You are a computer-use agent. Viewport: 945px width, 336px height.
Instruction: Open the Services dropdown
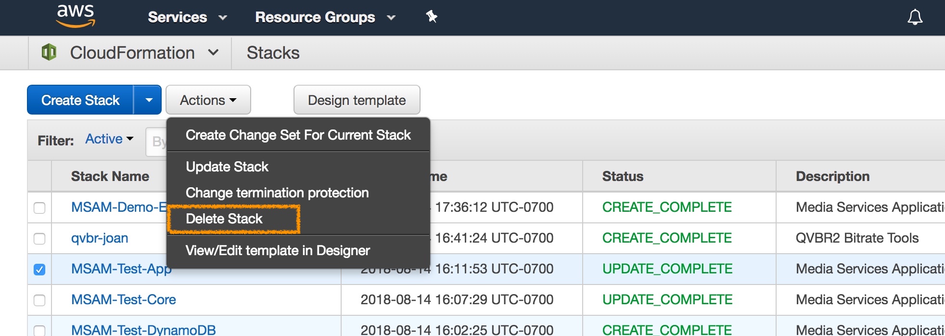pyautogui.click(x=187, y=17)
